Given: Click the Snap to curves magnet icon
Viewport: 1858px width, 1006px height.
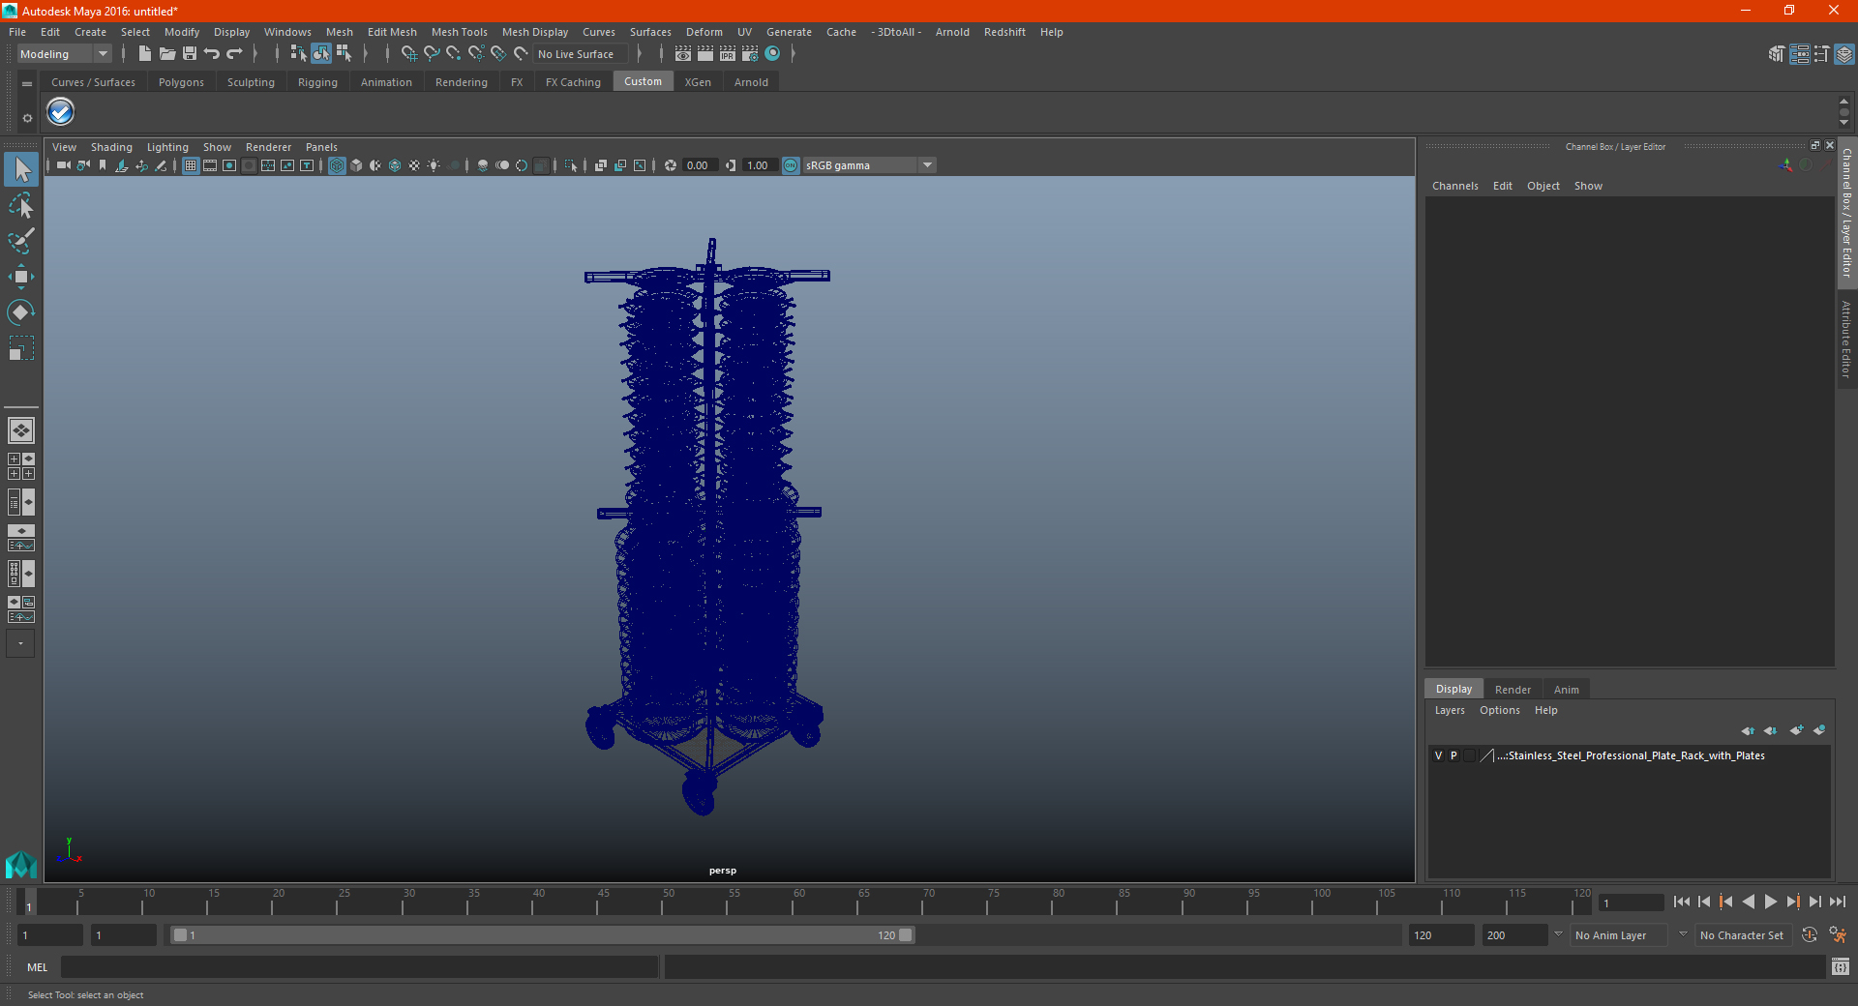Looking at the screenshot, I should point(431,54).
